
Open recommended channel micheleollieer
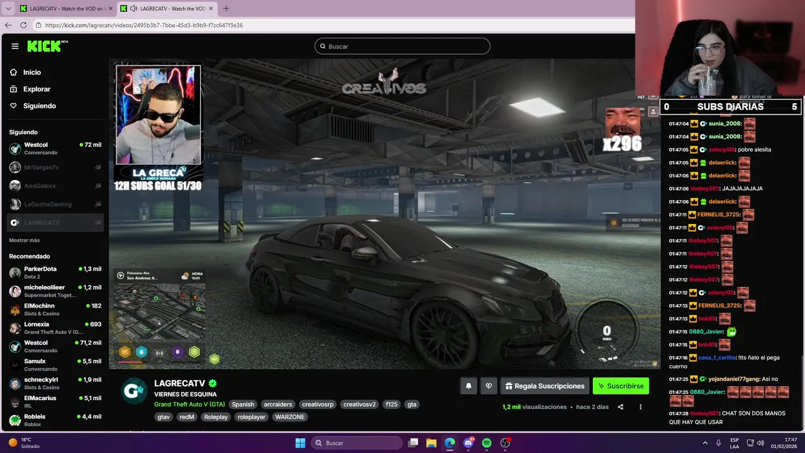point(55,291)
